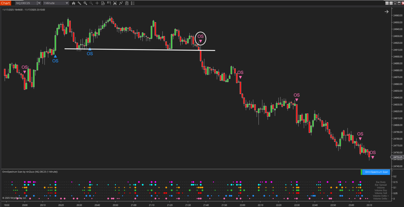Screen dimensions: 404x207
Task: Click the NQ DEC25 instrument text field
Action: point(26,3)
